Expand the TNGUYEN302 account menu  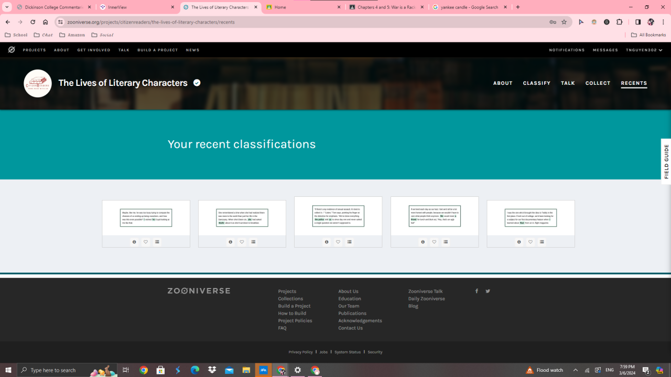pos(644,50)
